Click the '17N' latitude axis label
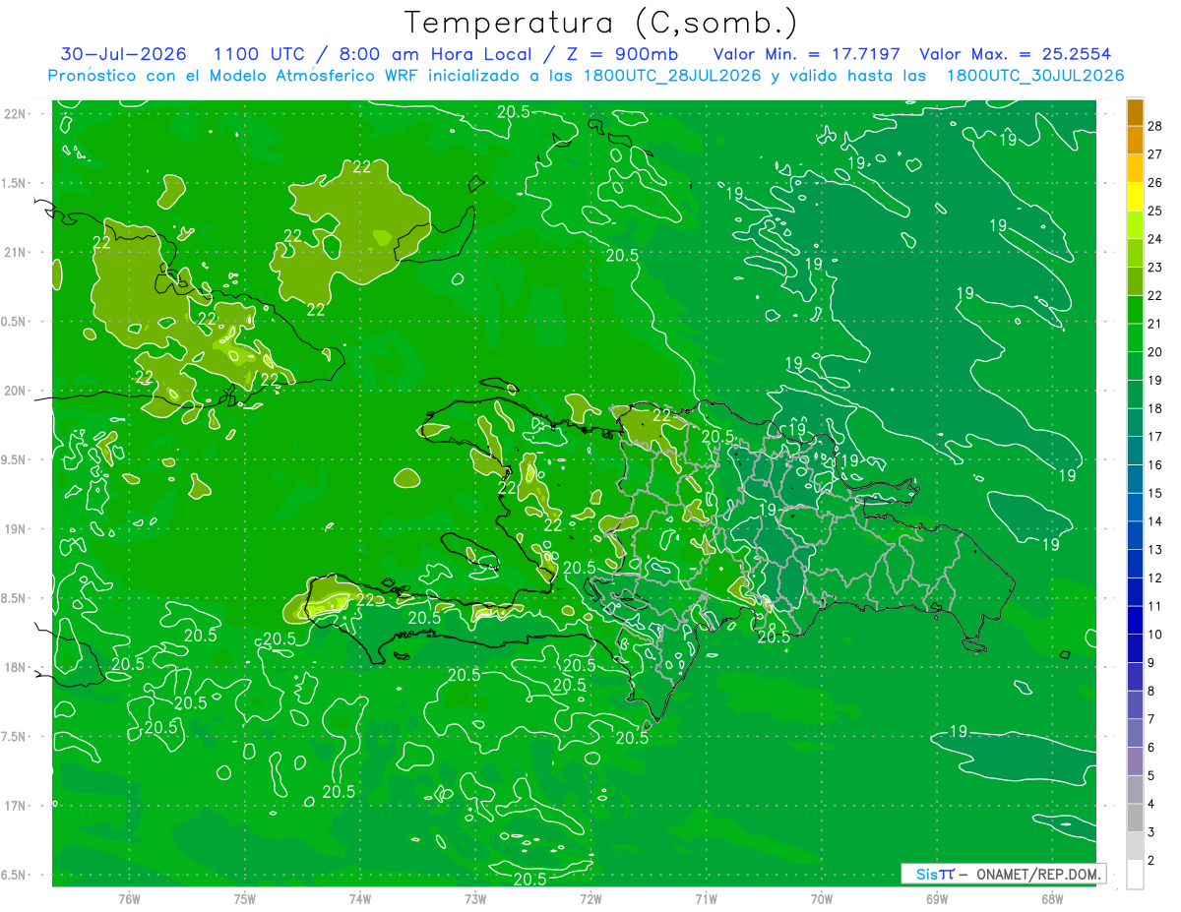1181x912 pixels. coord(15,806)
